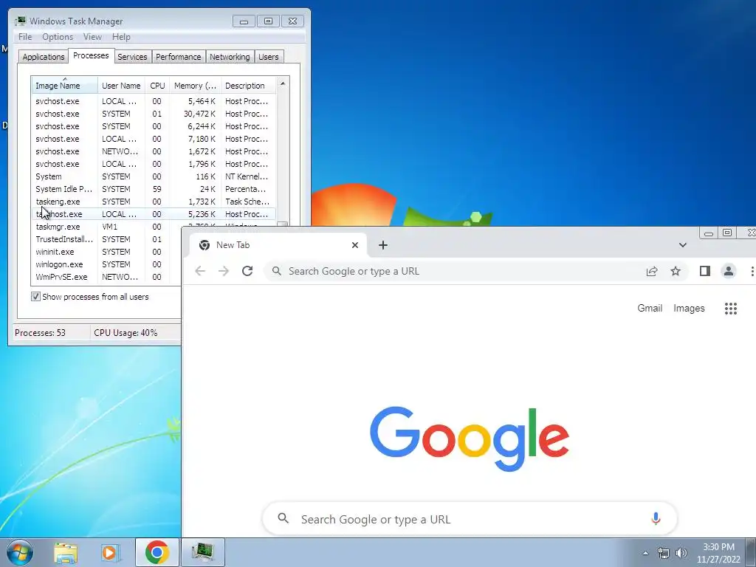The height and width of the screenshot is (567, 756).
Task: Bookmark this tab with the star icon
Action: click(676, 271)
